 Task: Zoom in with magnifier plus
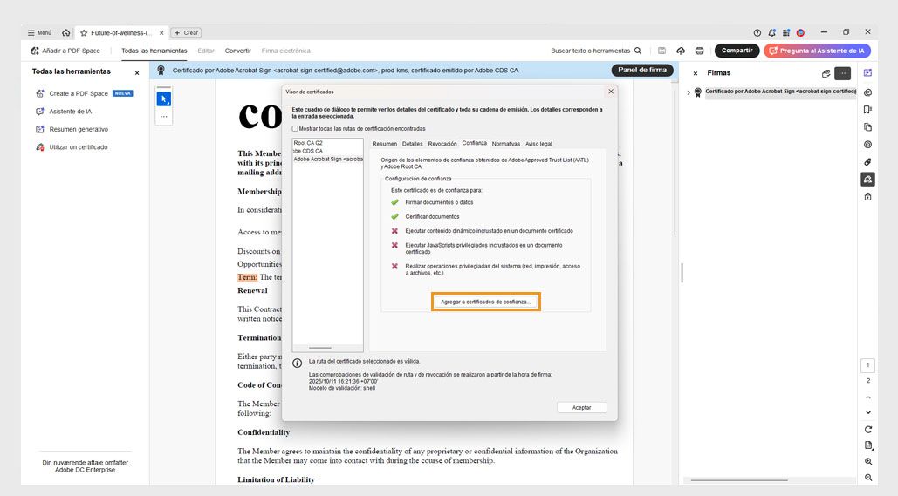click(x=867, y=461)
